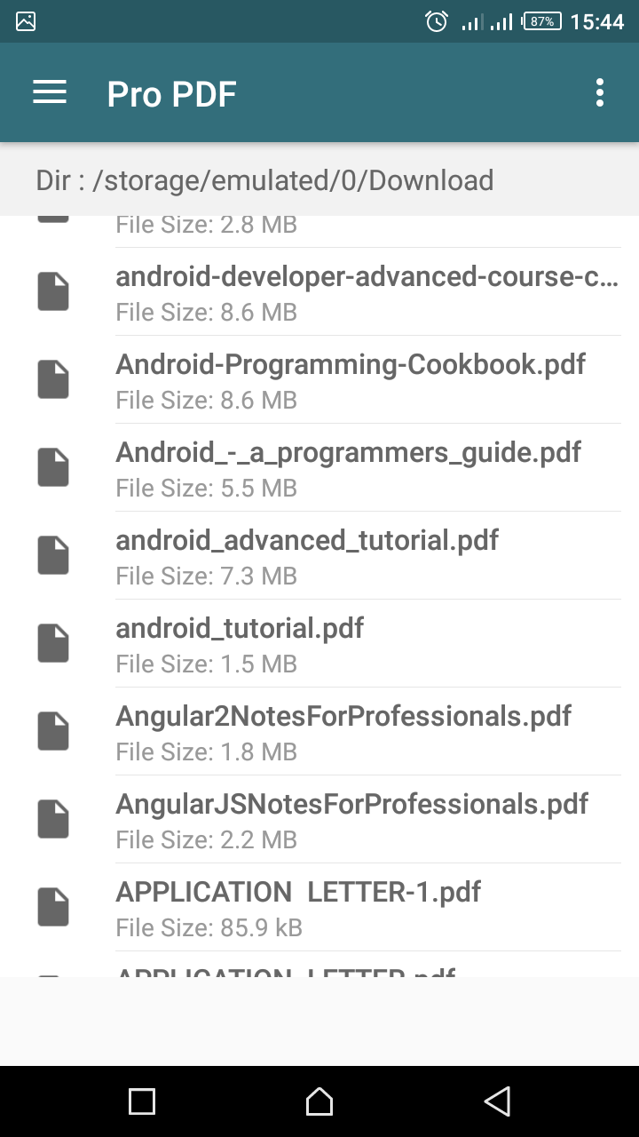The image size is (639, 1137).
Task: Tap the alarm clock status icon
Action: [437, 21]
